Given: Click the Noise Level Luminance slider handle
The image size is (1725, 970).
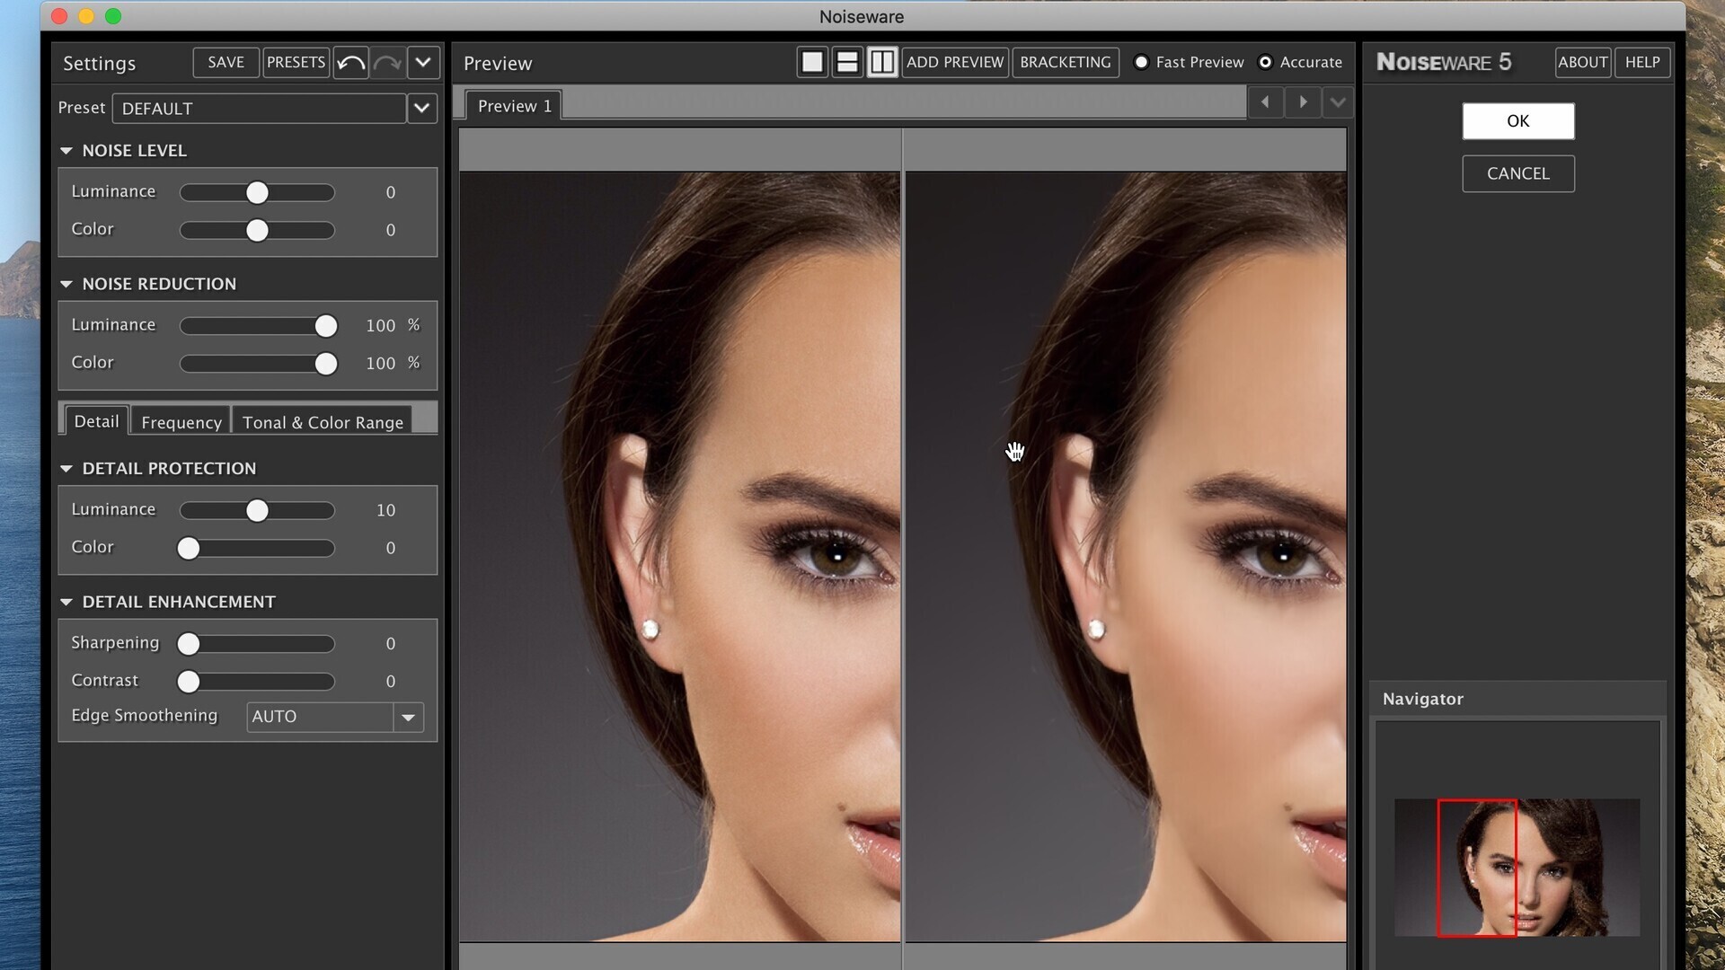Looking at the screenshot, I should [257, 192].
